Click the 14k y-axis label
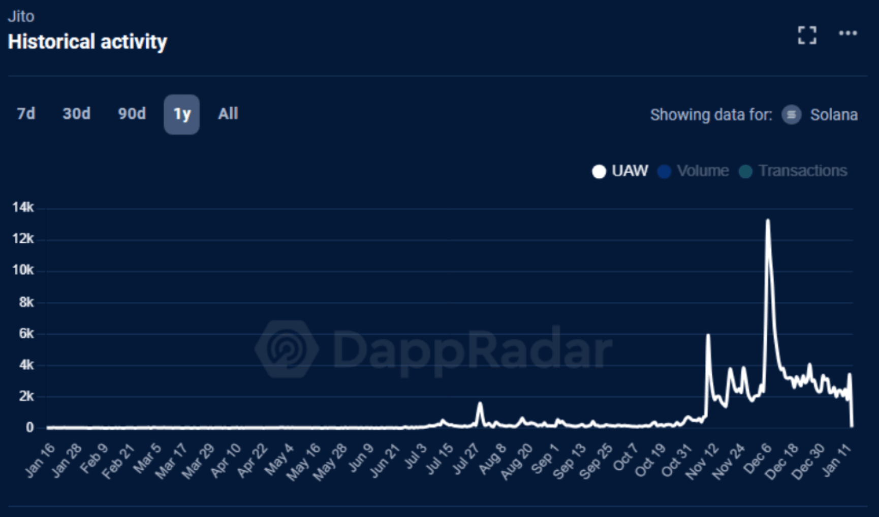 [x=23, y=207]
